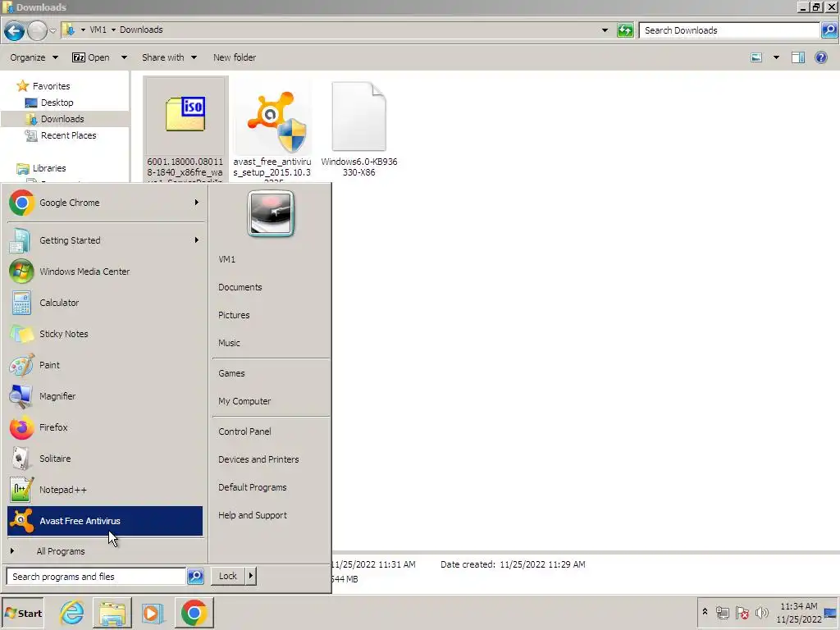
Task: Toggle the preview pane button
Action: point(798,57)
